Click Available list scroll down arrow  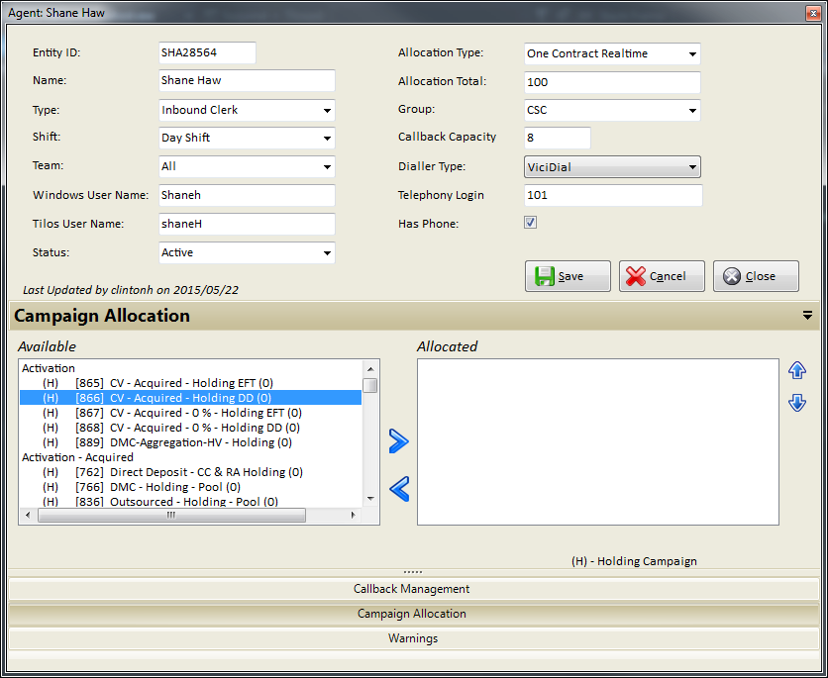pyautogui.click(x=370, y=499)
